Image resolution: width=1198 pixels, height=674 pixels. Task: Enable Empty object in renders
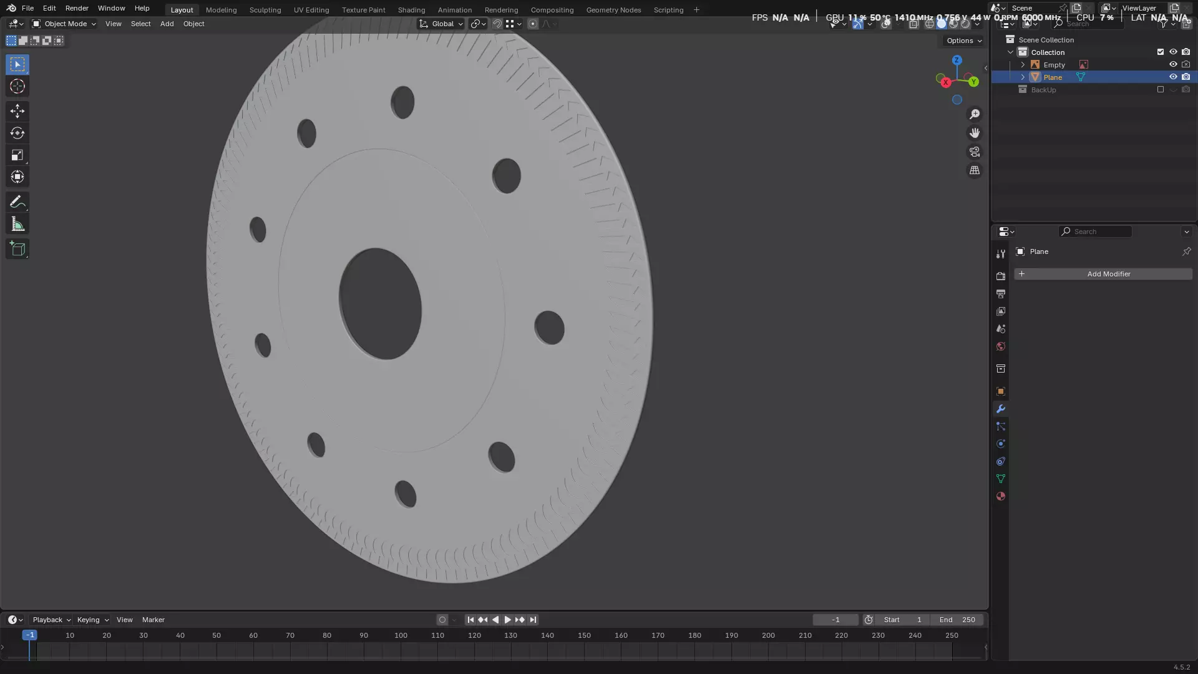1186,65
